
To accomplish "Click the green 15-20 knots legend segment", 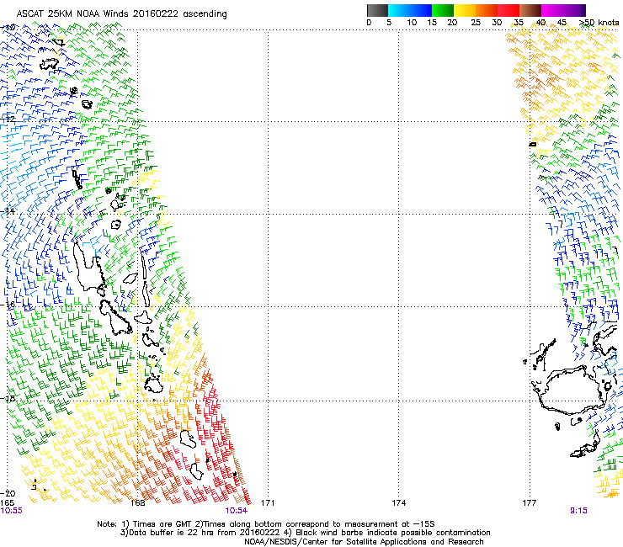I will point(443,10).
